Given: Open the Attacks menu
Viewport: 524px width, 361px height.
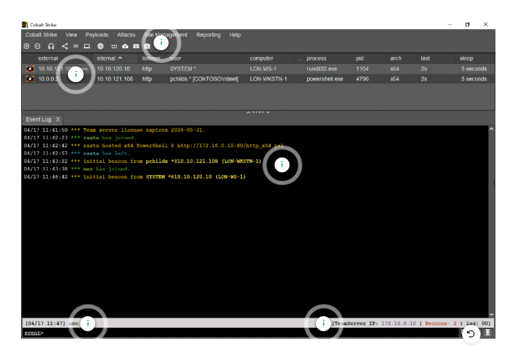Looking at the screenshot, I should click(x=126, y=35).
